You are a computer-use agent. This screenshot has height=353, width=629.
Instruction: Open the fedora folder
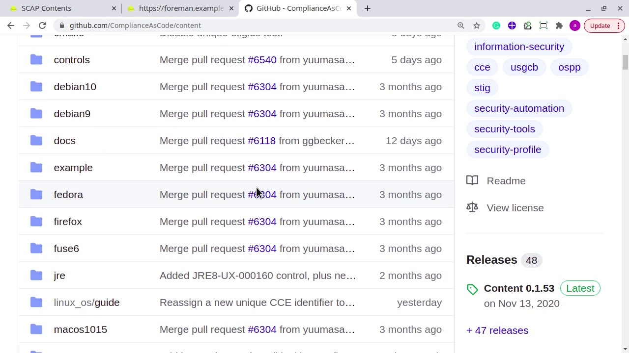click(68, 195)
